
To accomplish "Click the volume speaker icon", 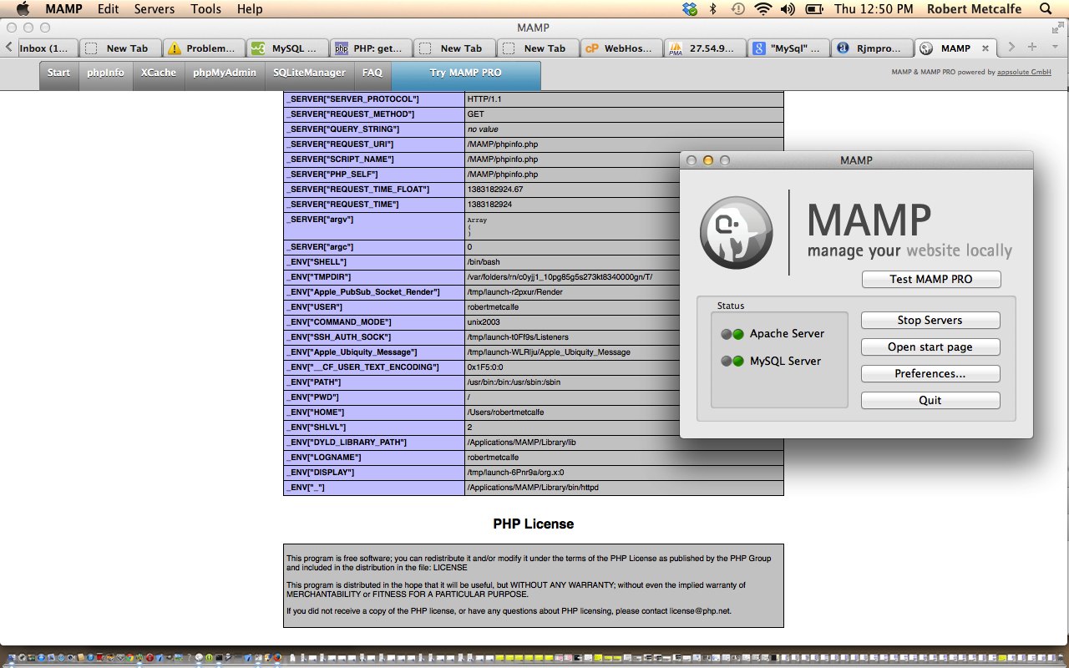I will click(x=788, y=9).
